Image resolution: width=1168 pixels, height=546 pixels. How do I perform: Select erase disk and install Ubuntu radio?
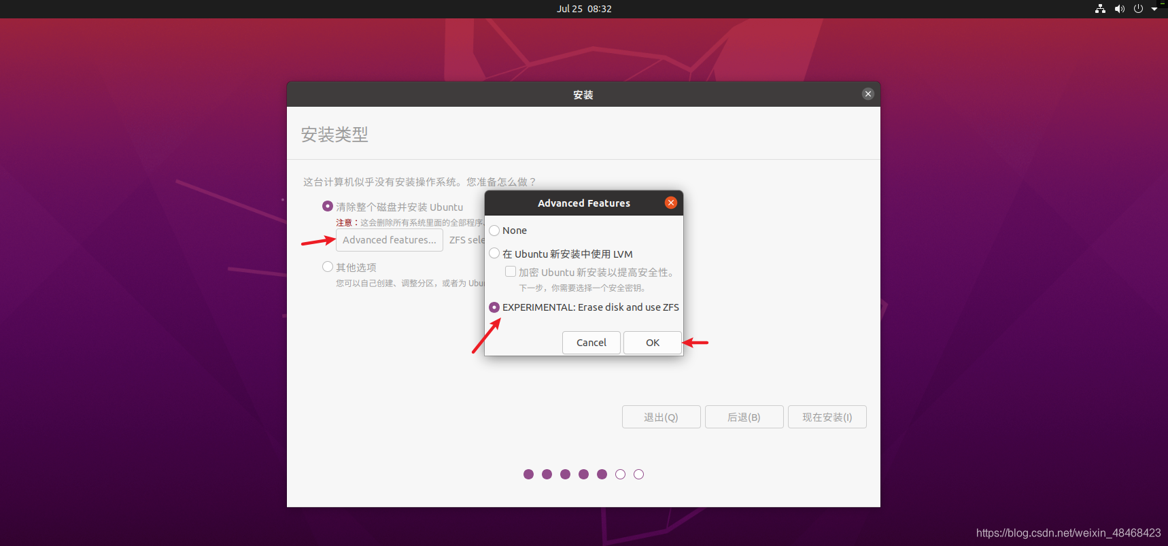coord(328,206)
